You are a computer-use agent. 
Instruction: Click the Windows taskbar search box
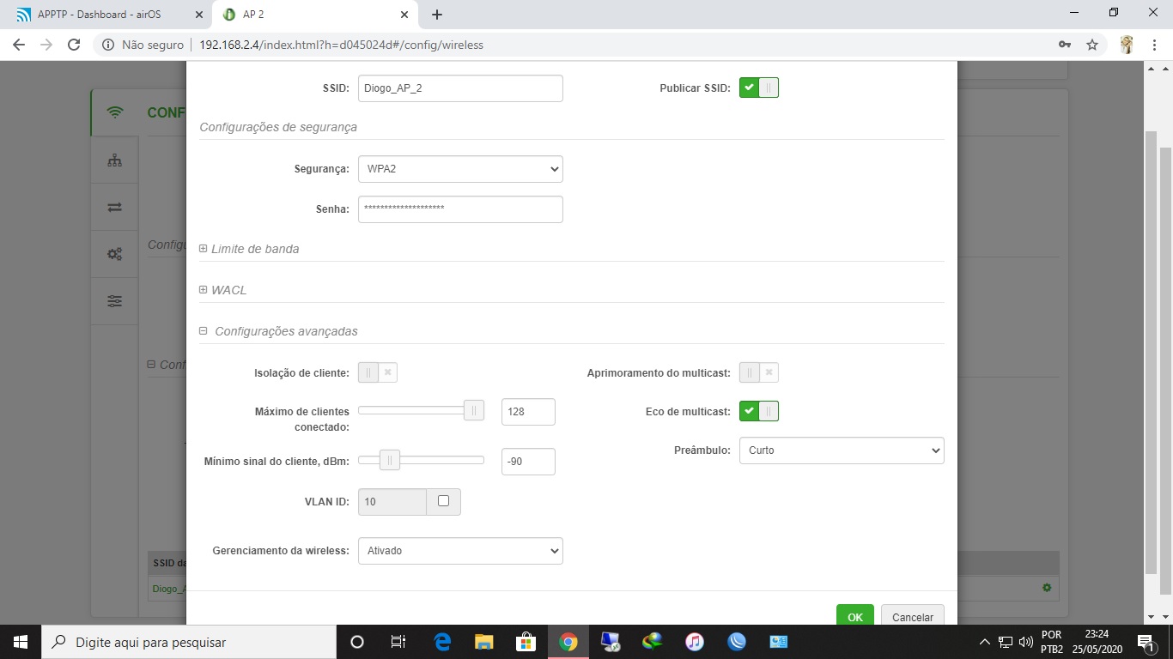point(188,642)
